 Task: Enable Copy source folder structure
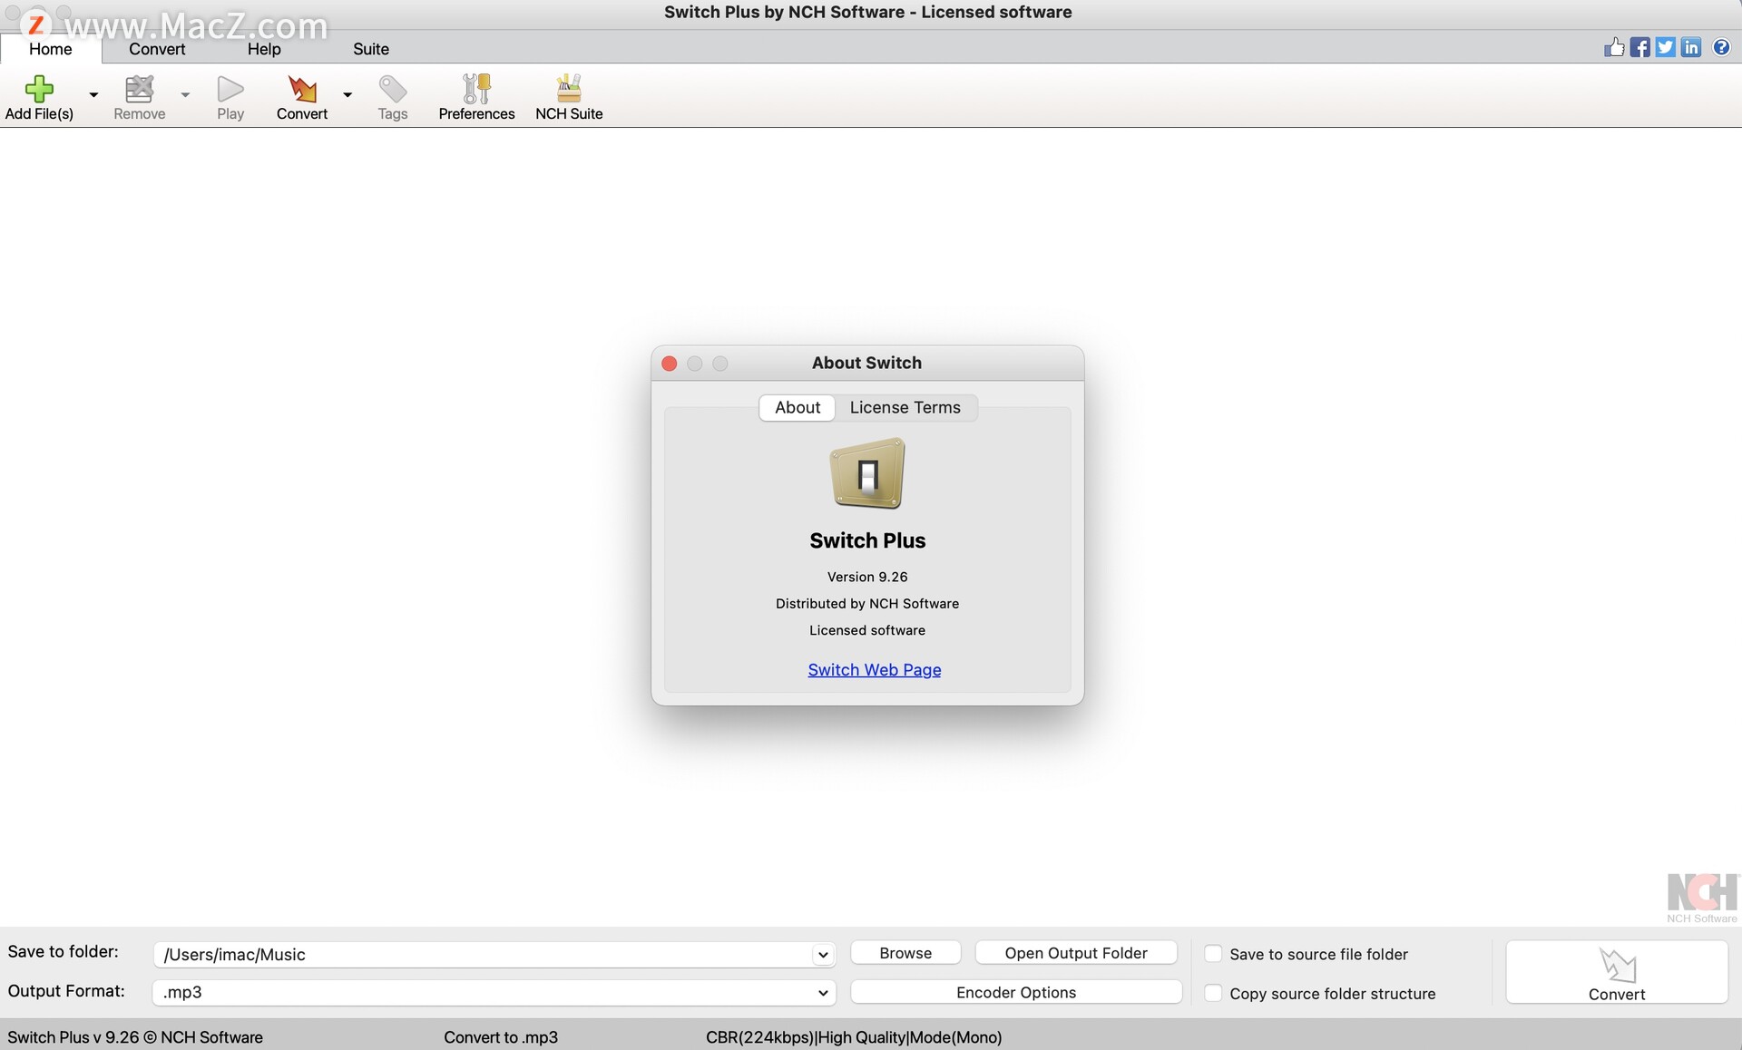[1213, 993]
